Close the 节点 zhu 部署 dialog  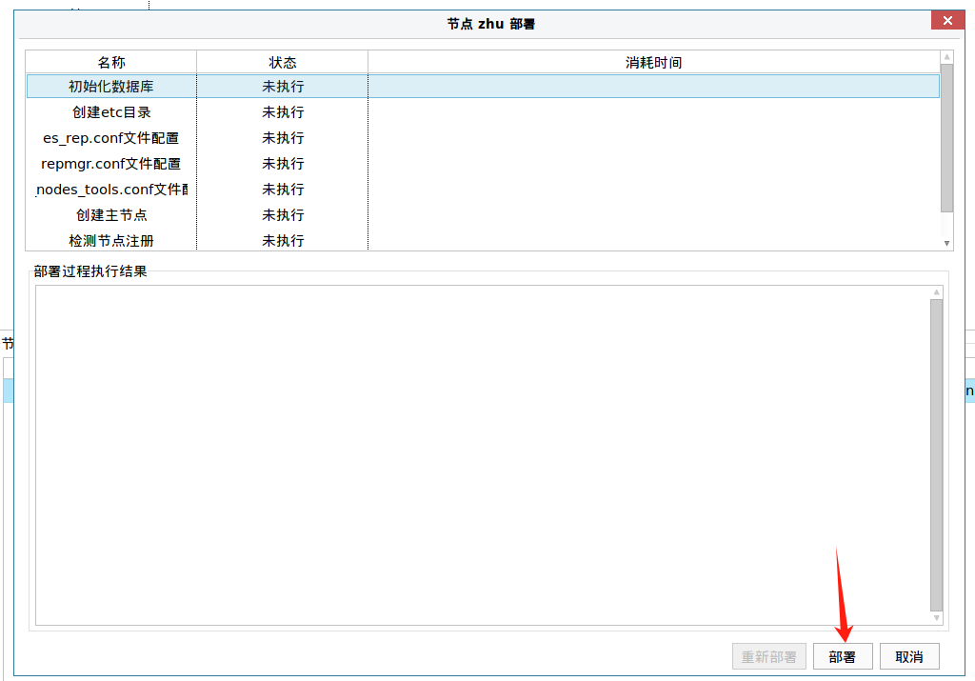[946, 21]
